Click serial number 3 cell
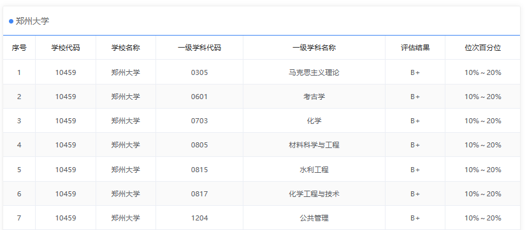The width and height of the screenshot is (527, 230). (19, 121)
